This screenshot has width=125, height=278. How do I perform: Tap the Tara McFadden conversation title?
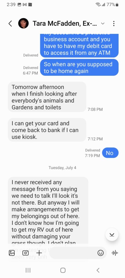click(65, 23)
